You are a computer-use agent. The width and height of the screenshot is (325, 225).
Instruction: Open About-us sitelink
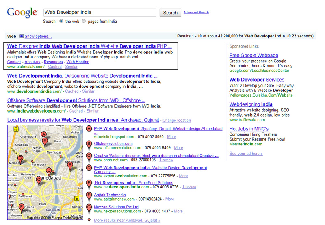point(32,62)
